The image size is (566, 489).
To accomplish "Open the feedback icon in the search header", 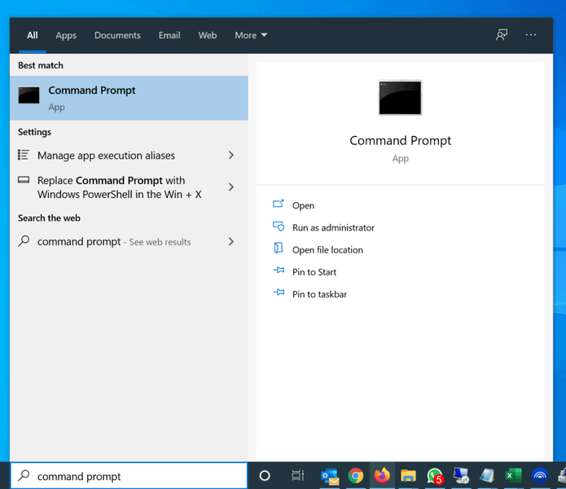I will pos(502,35).
